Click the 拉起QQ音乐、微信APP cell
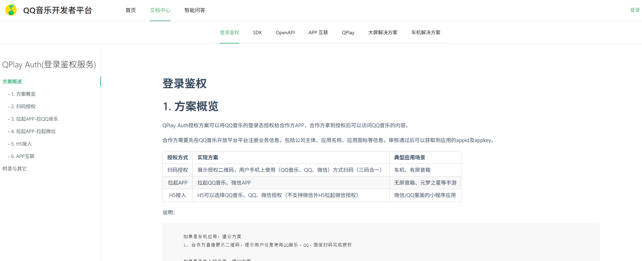 click(291, 183)
